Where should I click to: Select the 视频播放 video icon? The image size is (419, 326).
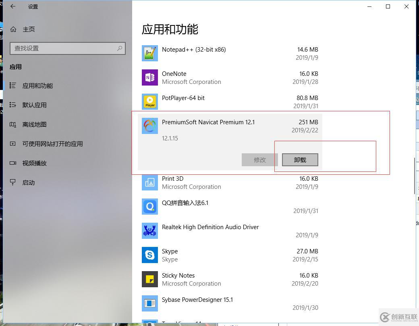[x=12, y=163]
